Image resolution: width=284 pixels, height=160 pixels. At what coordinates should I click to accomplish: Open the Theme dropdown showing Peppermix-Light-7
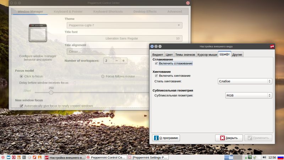[x=125, y=25]
